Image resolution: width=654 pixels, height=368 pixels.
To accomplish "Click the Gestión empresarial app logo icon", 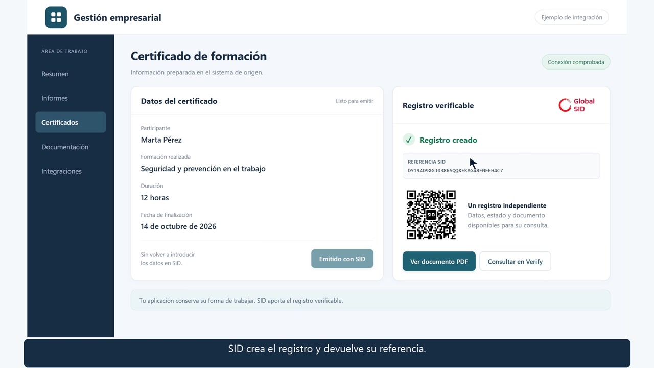I will 56,17.
